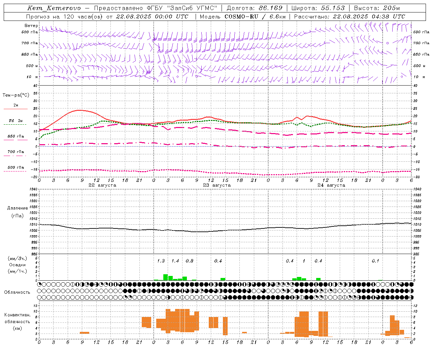The image size is (431, 345).
Task: Click 'Прогноз на 120 часа(ов)' forecast text
Action: click(x=65, y=17)
